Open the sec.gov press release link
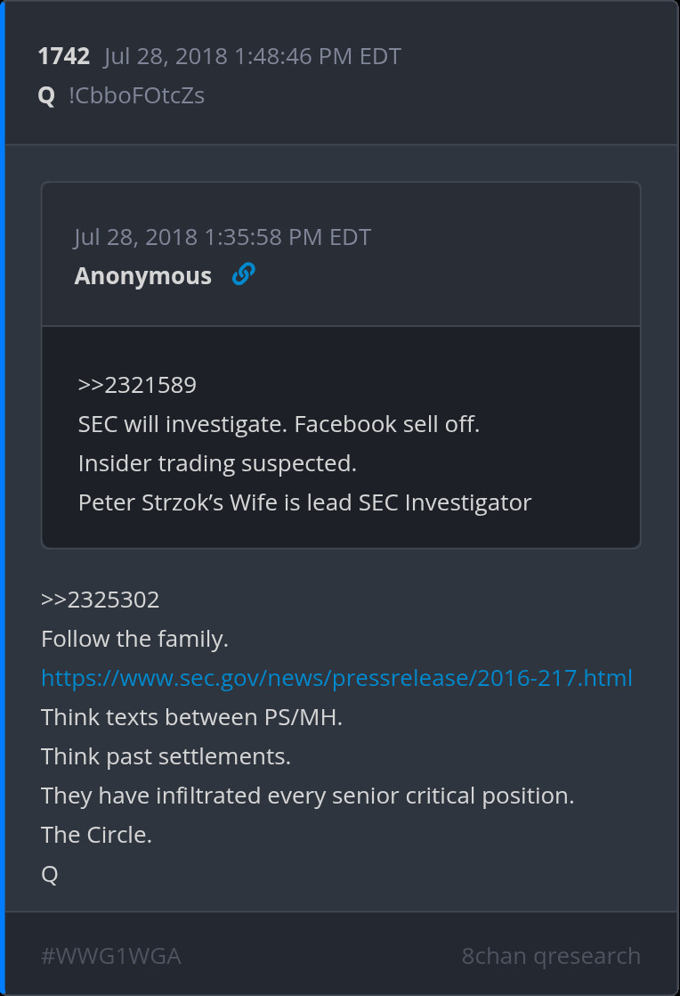 (x=336, y=678)
